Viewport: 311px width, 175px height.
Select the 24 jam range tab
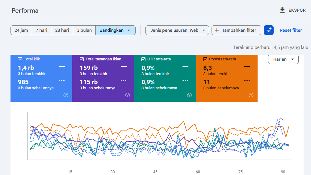pos(21,30)
